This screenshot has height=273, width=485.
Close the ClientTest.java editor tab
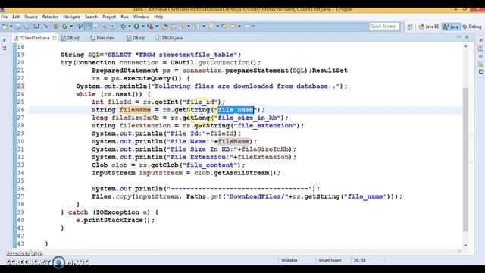click(55, 38)
